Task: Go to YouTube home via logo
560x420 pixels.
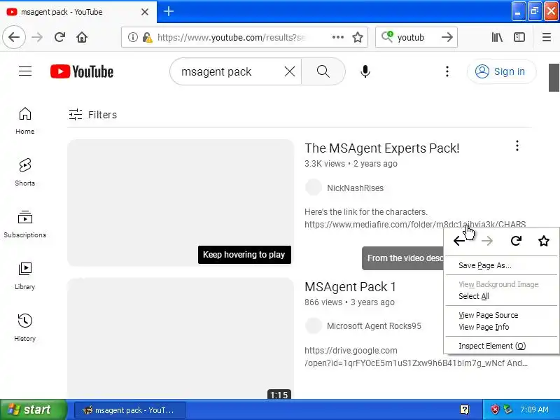Action: pos(82,71)
